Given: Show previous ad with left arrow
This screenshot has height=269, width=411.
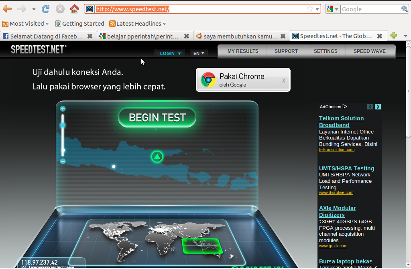Looking at the screenshot, I should click(x=370, y=107).
